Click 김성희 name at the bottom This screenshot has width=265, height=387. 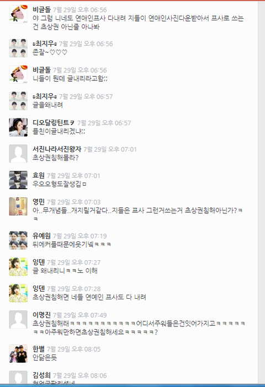(x=41, y=375)
